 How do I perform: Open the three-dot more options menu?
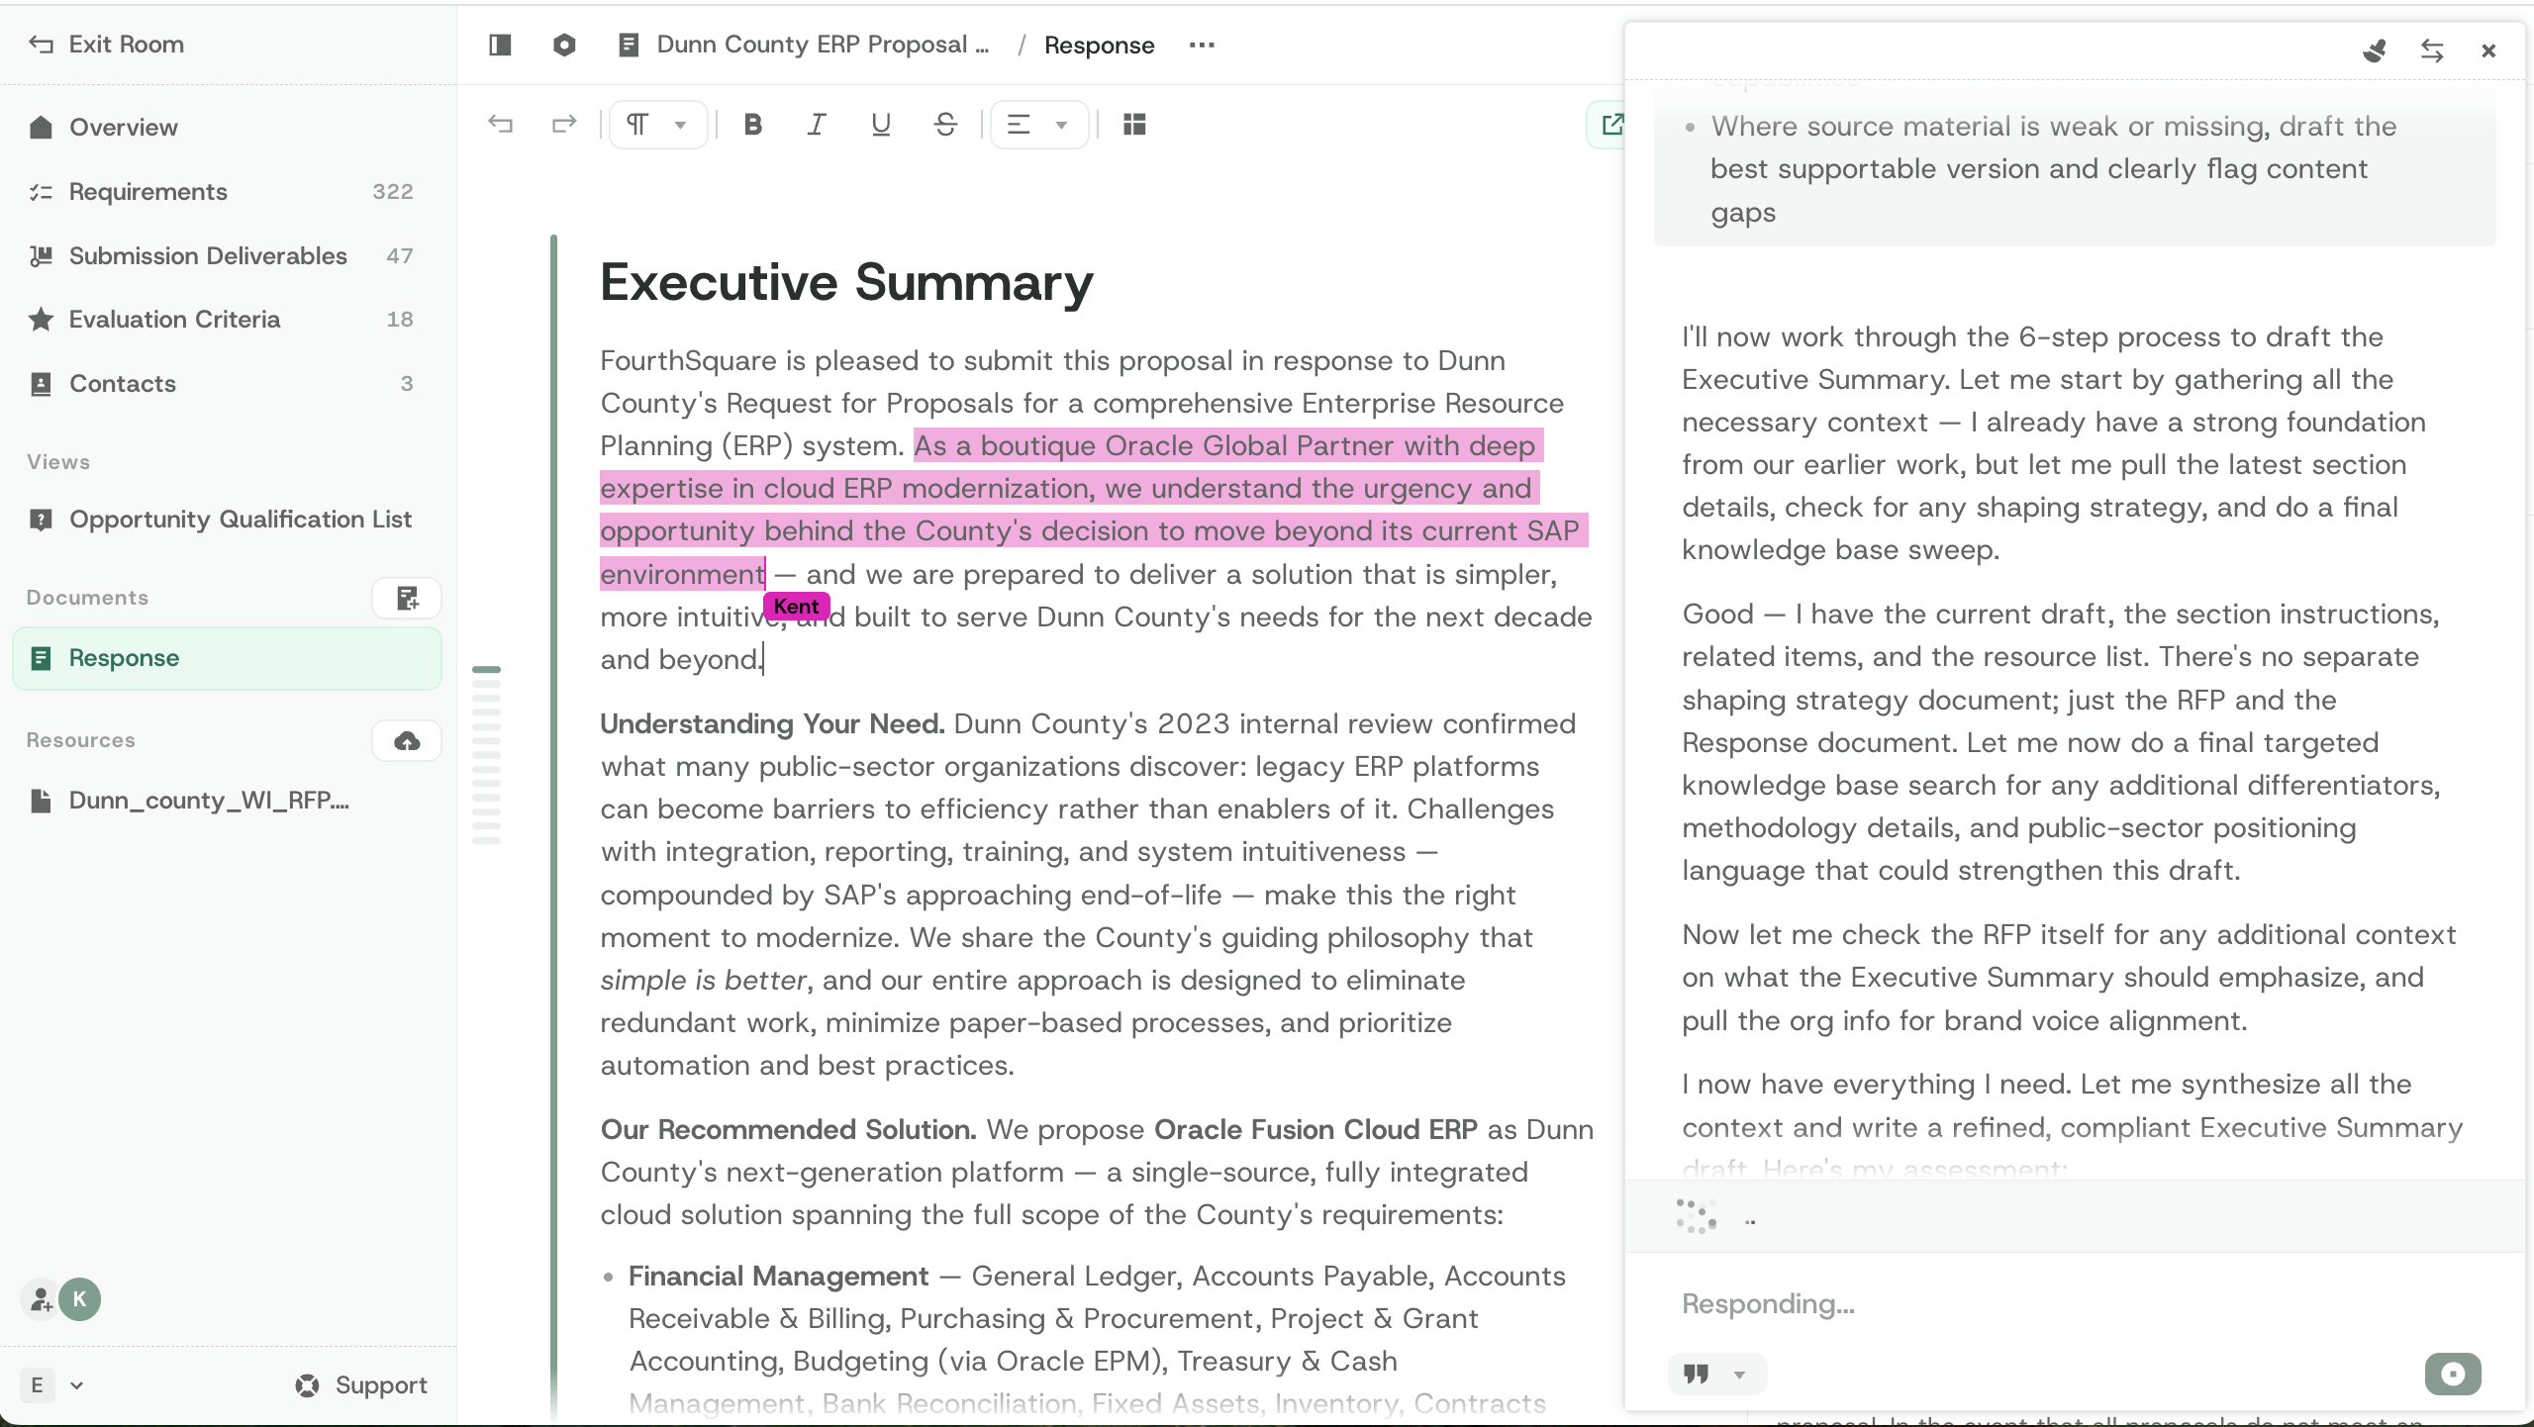[1202, 45]
